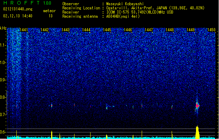Click the 0.8 frequency axis label
The image size is (219, 139).
(x=3, y=97)
